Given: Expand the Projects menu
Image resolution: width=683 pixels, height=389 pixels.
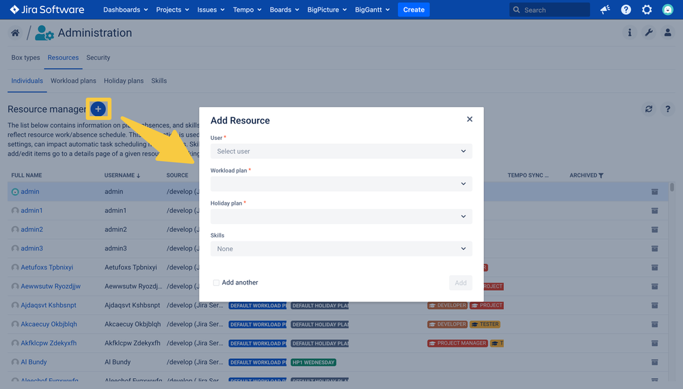Looking at the screenshot, I should [x=172, y=10].
